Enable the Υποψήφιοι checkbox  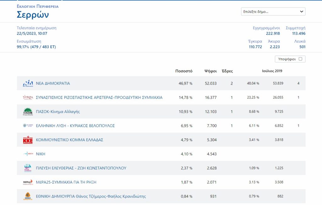click(300, 59)
